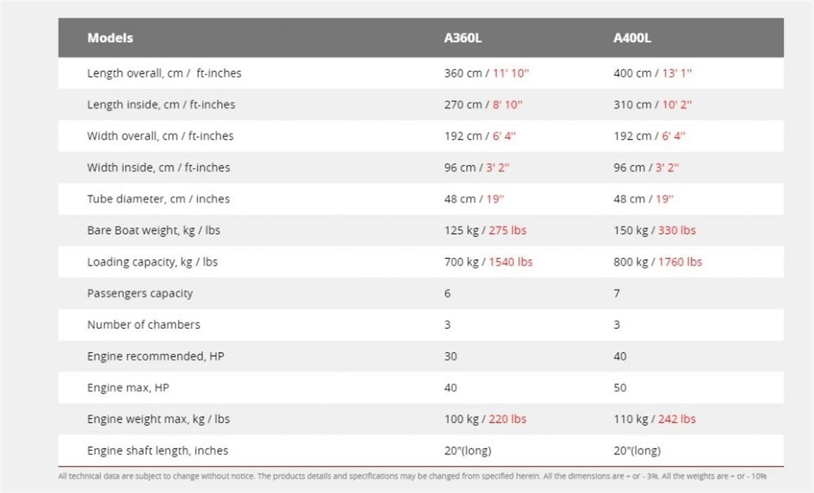Select the Passengers capacity row label
This screenshot has height=493, width=814.
point(140,293)
